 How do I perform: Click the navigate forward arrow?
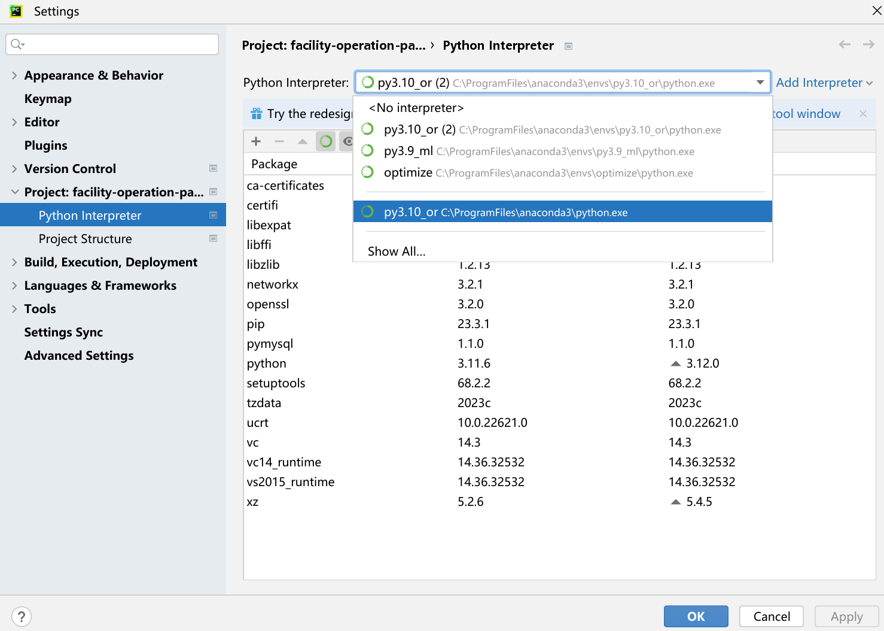868,44
